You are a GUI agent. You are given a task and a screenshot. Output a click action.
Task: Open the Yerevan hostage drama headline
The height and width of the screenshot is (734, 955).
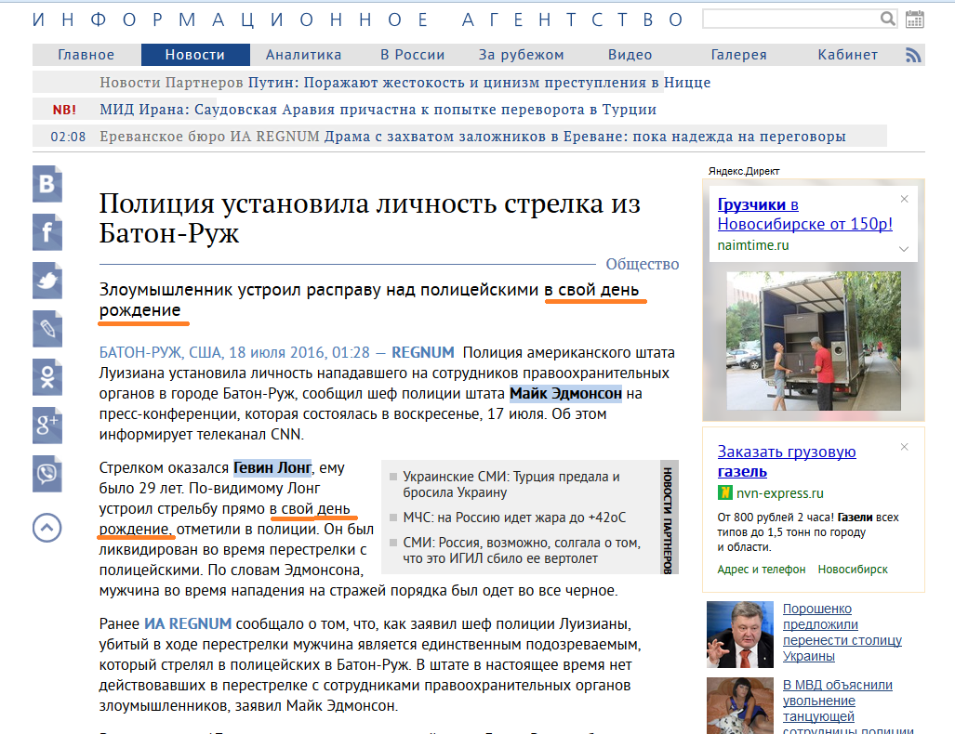click(x=585, y=137)
